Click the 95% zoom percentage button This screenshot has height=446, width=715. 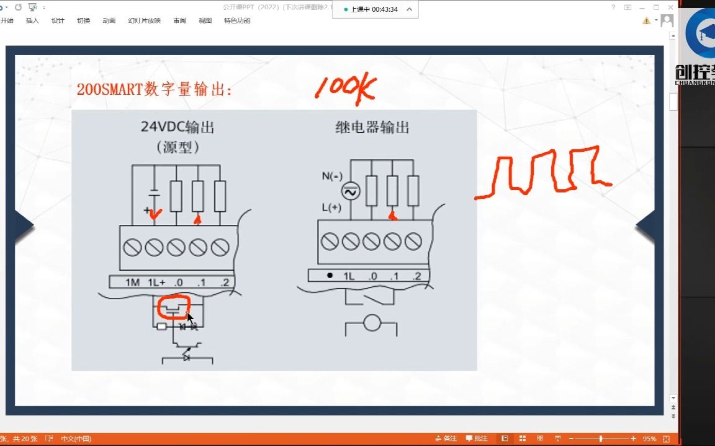click(650, 438)
